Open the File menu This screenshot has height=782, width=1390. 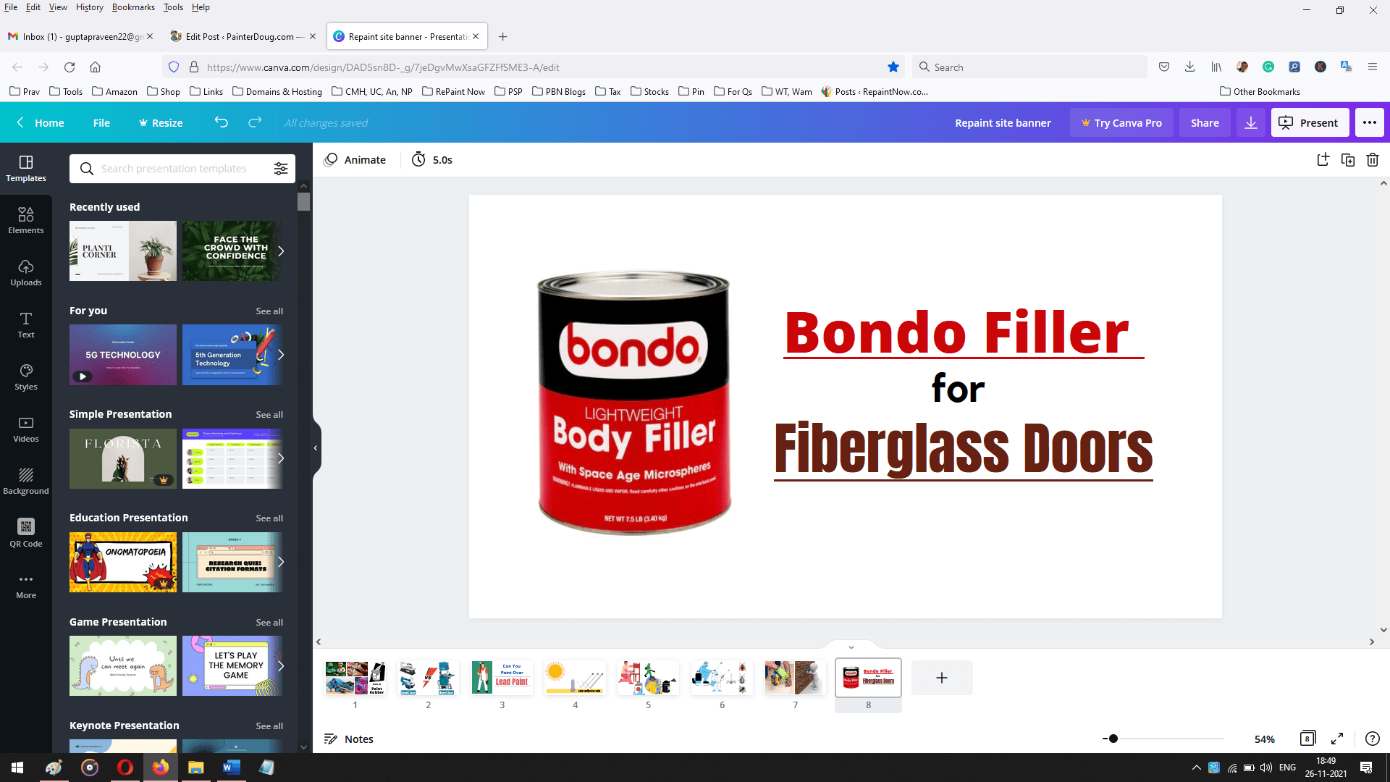(x=101, y=122)
